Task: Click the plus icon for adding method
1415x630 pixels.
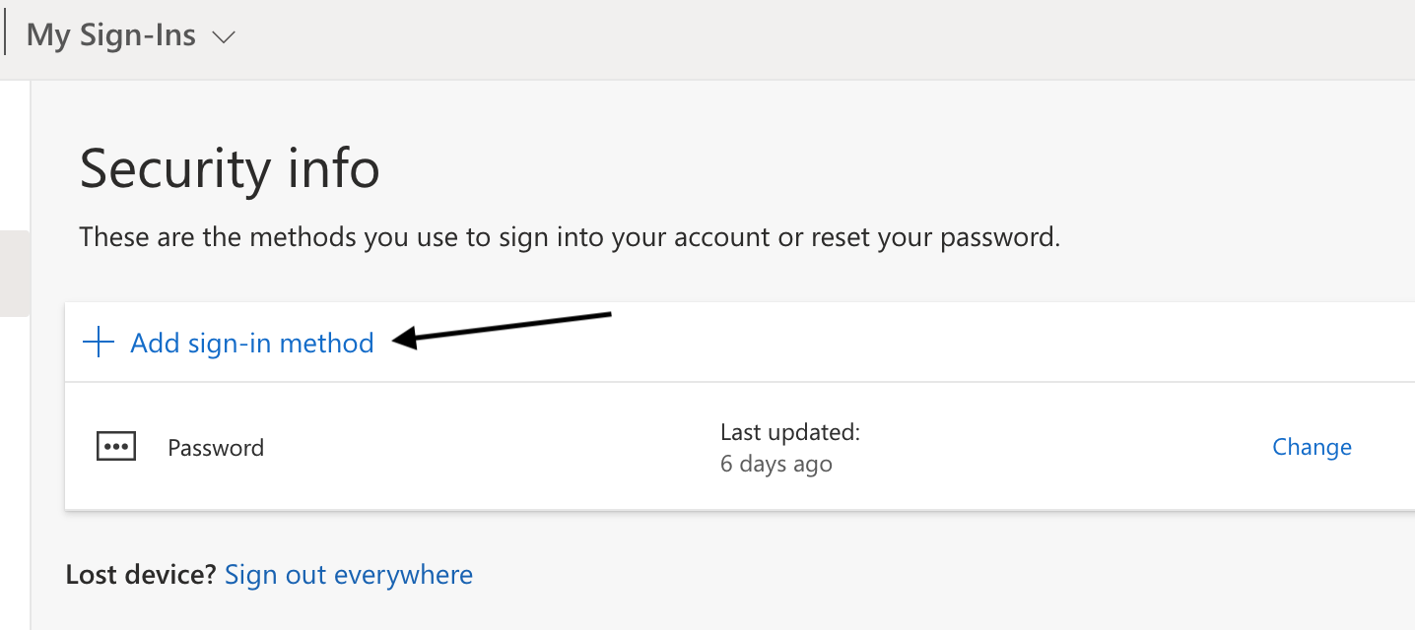Action: point(99,343)
